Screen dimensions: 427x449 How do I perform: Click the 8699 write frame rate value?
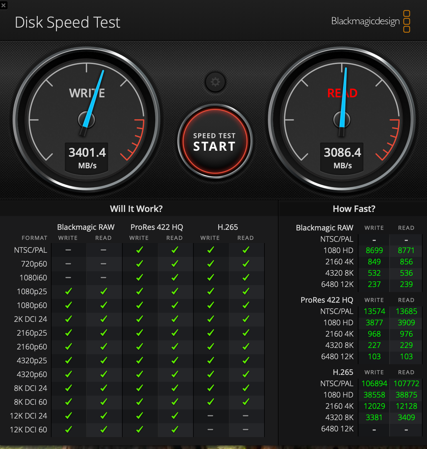click(x=374, y=251)
